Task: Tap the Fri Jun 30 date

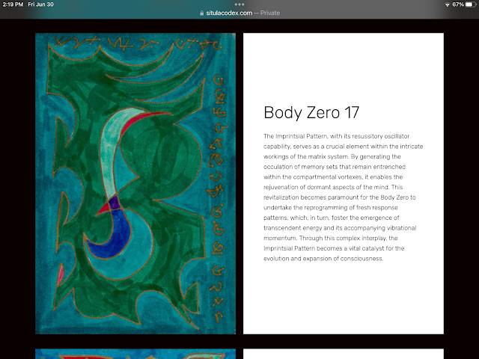Action: click(x=40, y=4)
